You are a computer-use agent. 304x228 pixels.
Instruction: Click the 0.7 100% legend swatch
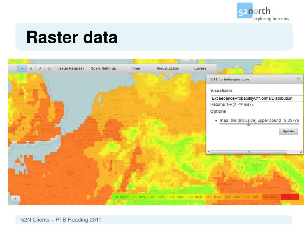click(x=233, y=197)
